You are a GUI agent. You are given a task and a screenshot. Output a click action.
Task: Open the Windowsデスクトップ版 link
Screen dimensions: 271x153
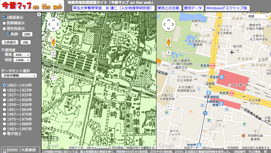(227, 8)
